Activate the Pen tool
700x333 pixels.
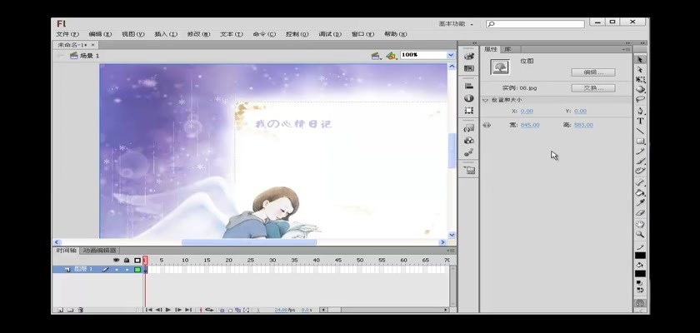pyautogui.click(x=640, y=111)
